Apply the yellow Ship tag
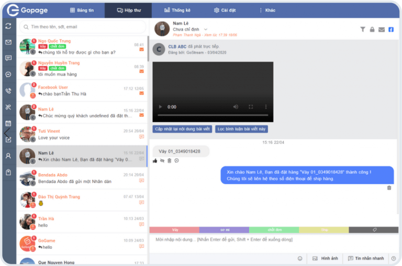 click(x=324, y=230)
